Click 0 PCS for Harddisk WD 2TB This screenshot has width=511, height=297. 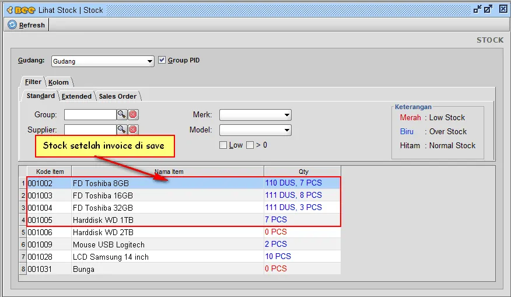pos(276,232)
